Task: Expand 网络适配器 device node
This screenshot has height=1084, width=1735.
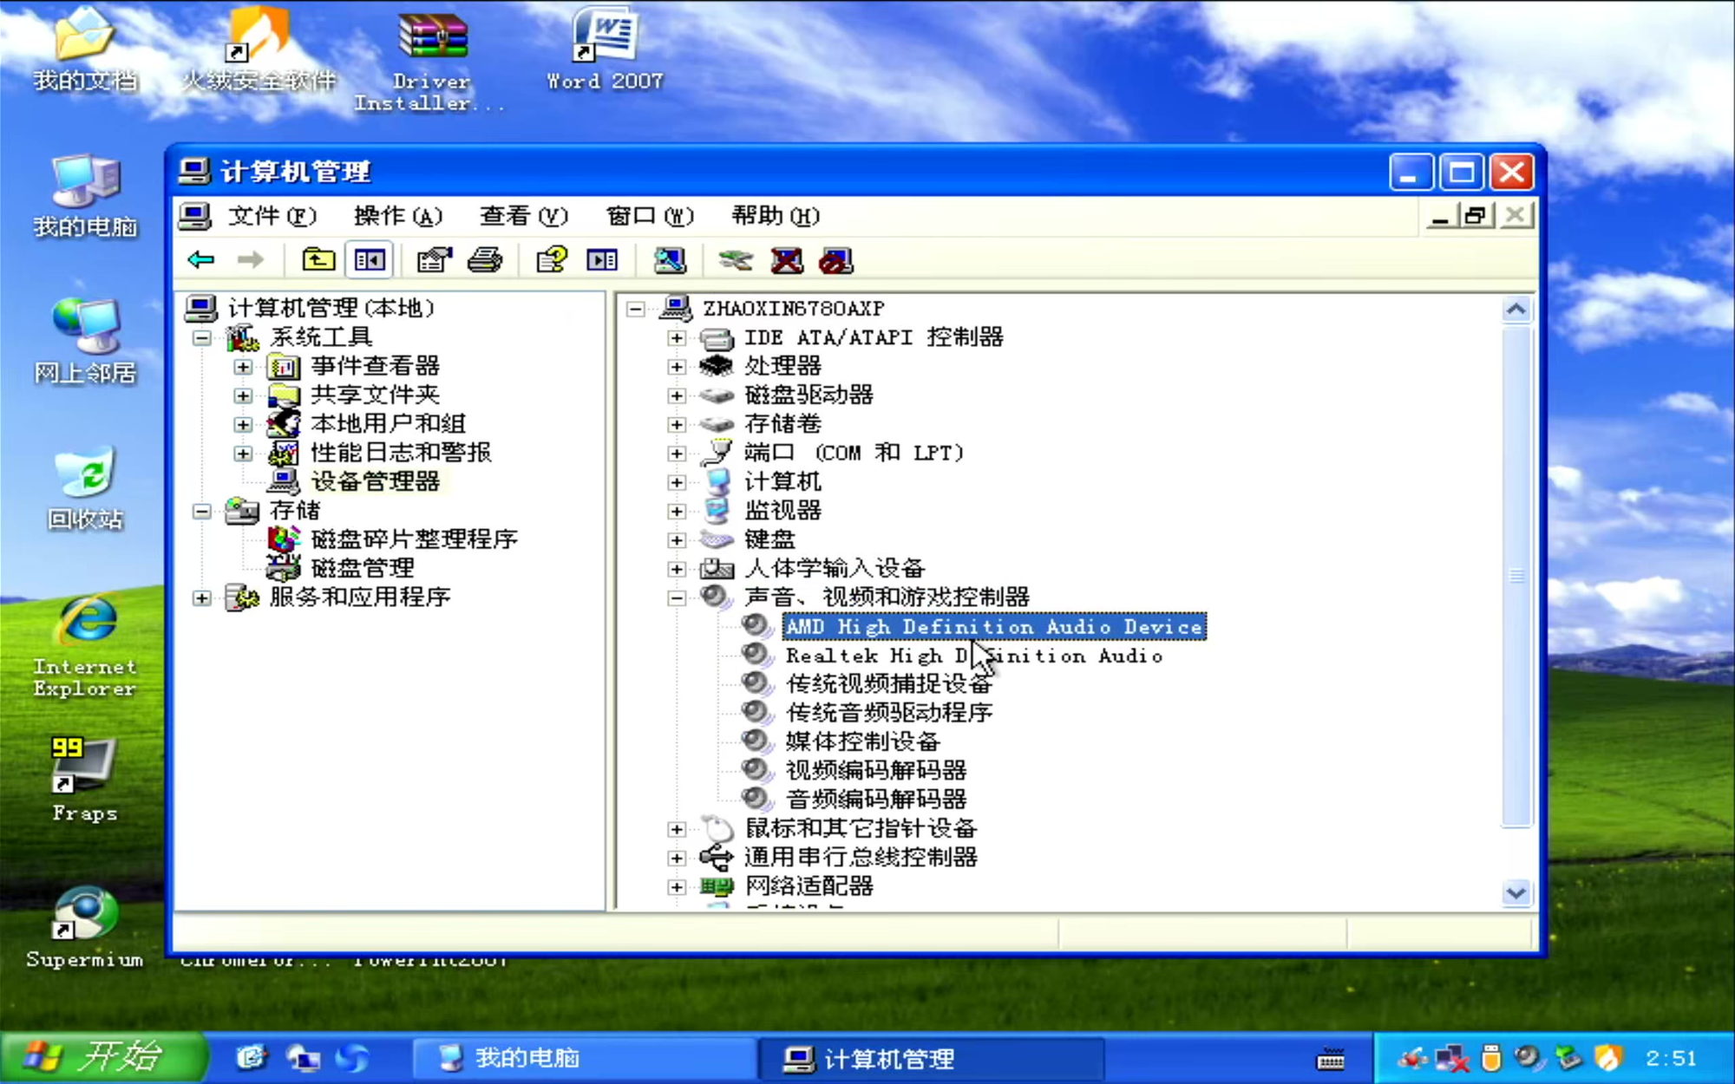Action: [x=677, y=886]
